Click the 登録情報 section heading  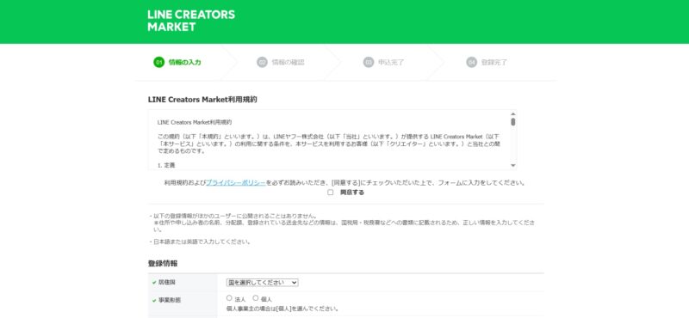point(163,264)
